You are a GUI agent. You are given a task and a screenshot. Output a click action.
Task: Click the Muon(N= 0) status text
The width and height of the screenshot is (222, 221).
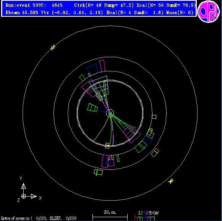click(x=180, y=13)
